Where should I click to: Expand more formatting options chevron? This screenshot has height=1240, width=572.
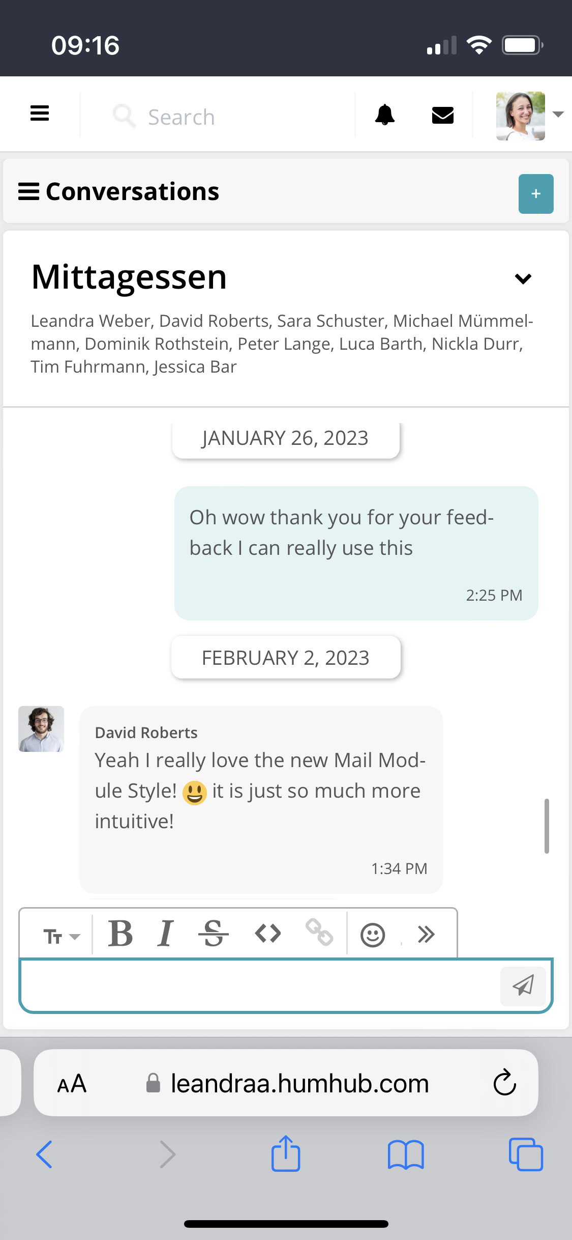(x=426, y=934)
